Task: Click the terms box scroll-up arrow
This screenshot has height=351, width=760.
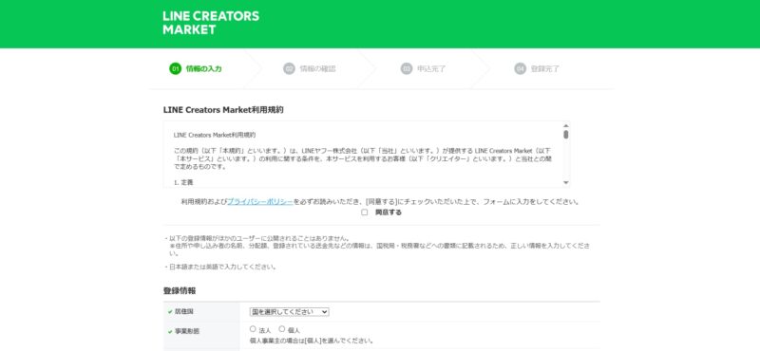Action: click(x=565, y=126)
